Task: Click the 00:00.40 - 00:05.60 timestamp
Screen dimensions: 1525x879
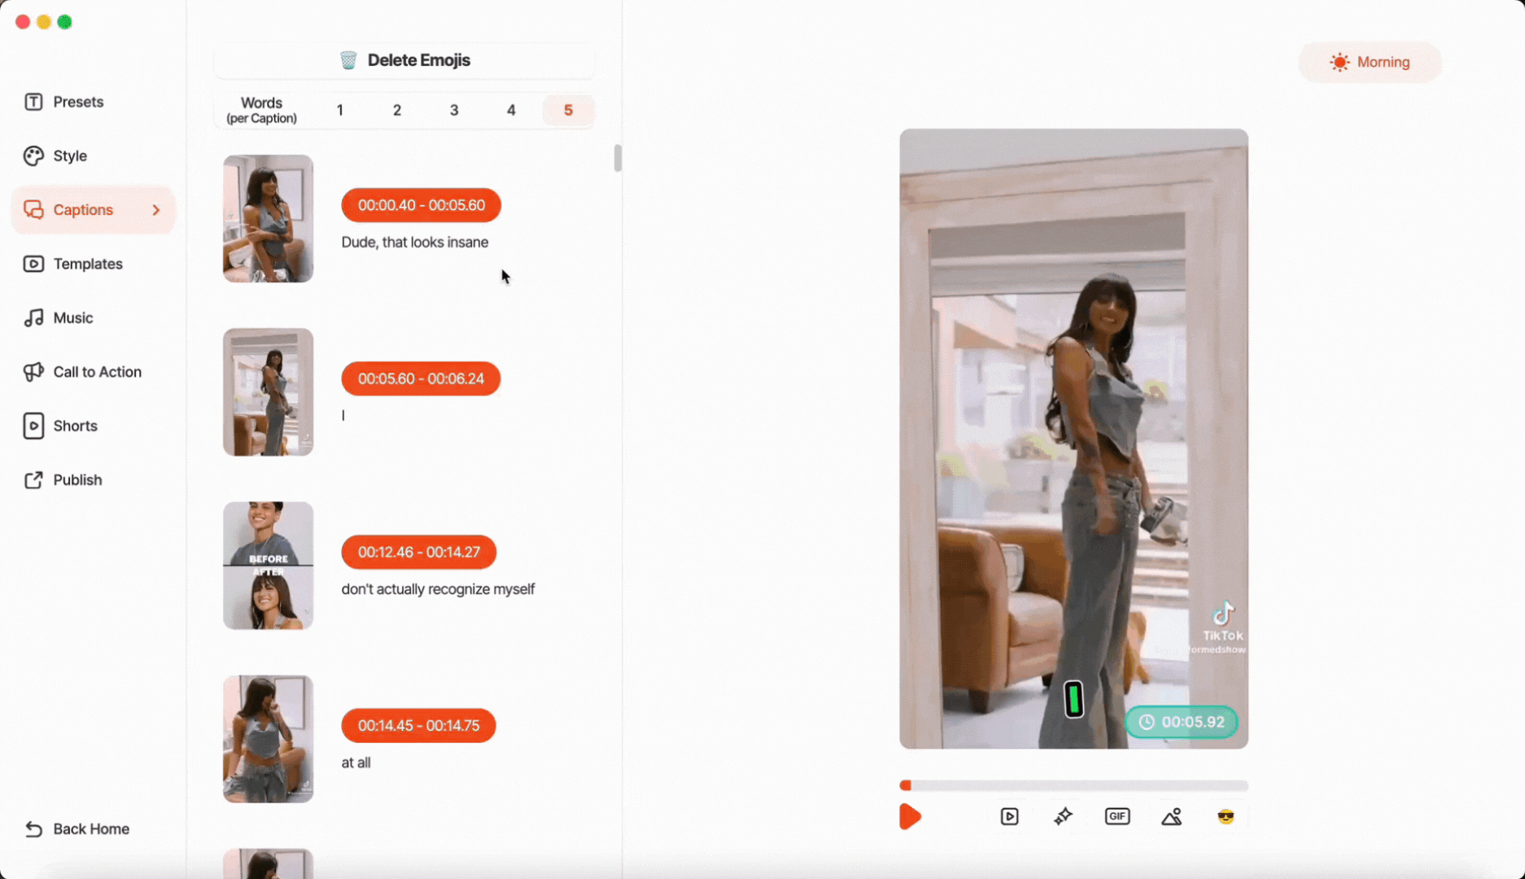Action: coord(421,205)
